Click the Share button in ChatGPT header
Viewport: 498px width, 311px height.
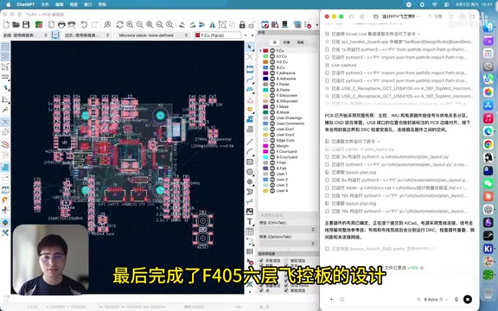point(436,16)
